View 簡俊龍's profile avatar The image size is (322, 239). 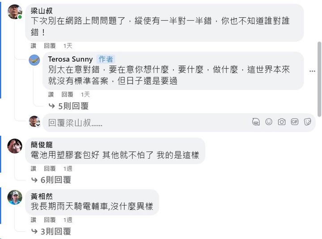[15, 146]
